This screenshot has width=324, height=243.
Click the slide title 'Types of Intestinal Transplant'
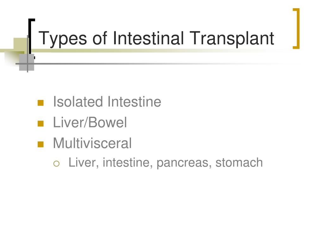coord(156,38)
